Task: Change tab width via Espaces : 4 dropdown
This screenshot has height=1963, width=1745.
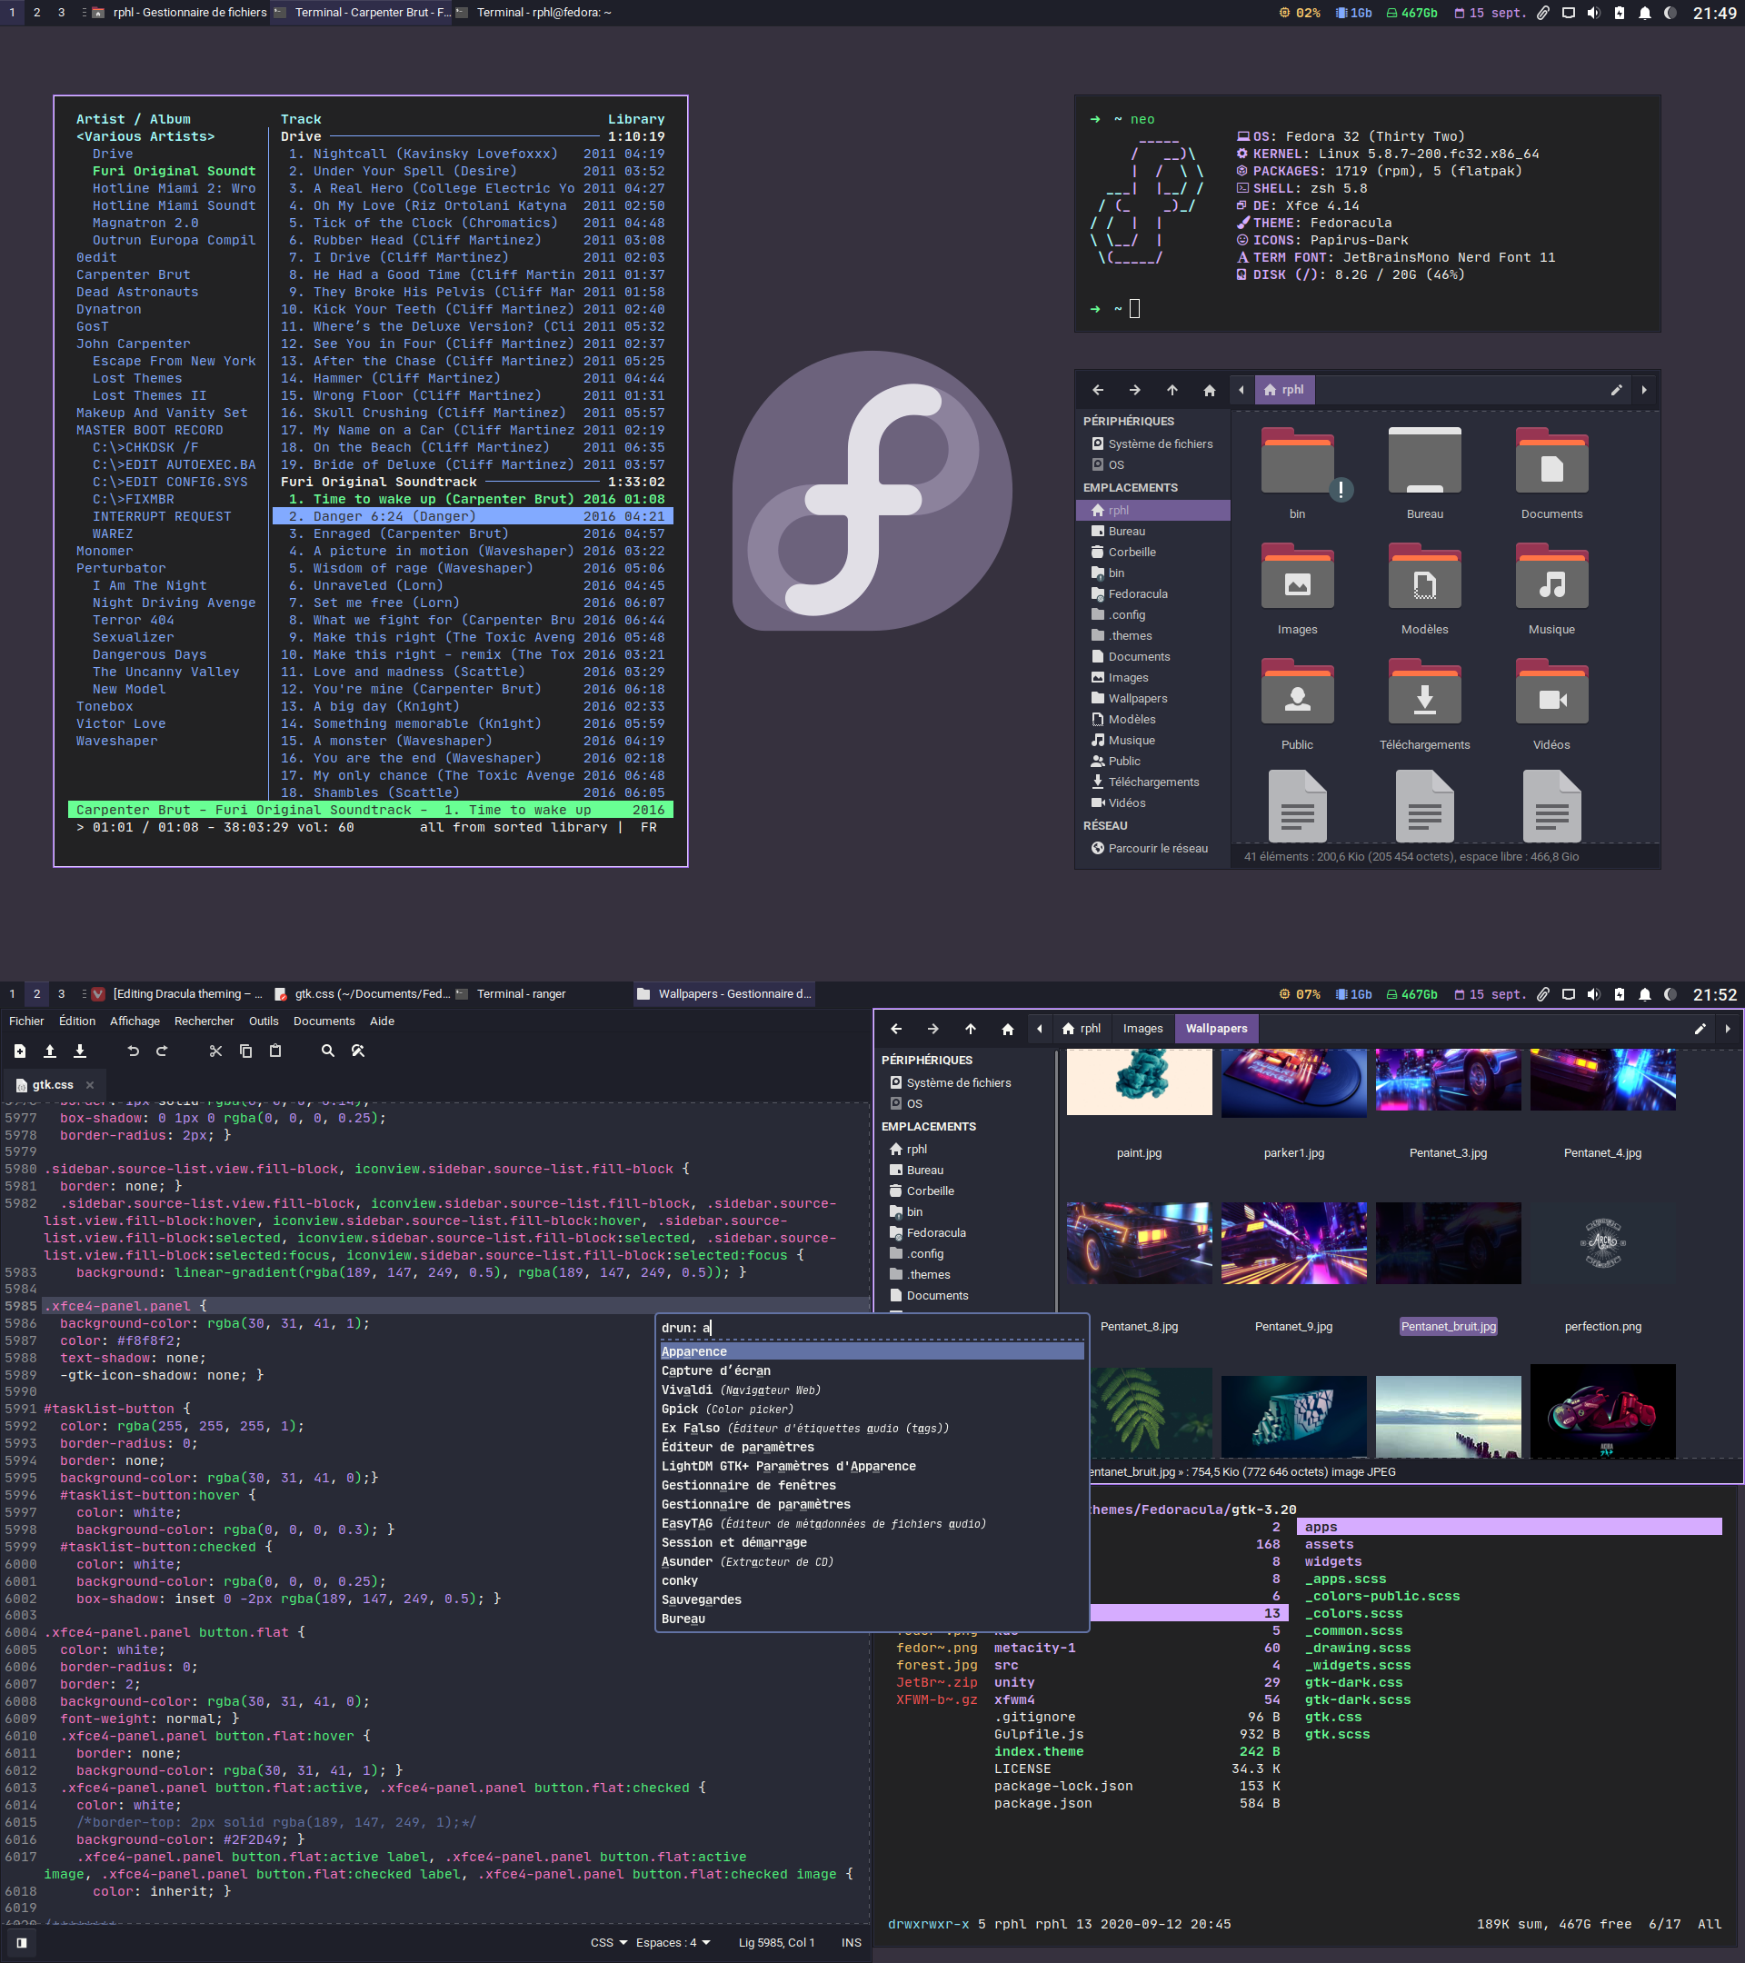Action: coord(672,1942)
